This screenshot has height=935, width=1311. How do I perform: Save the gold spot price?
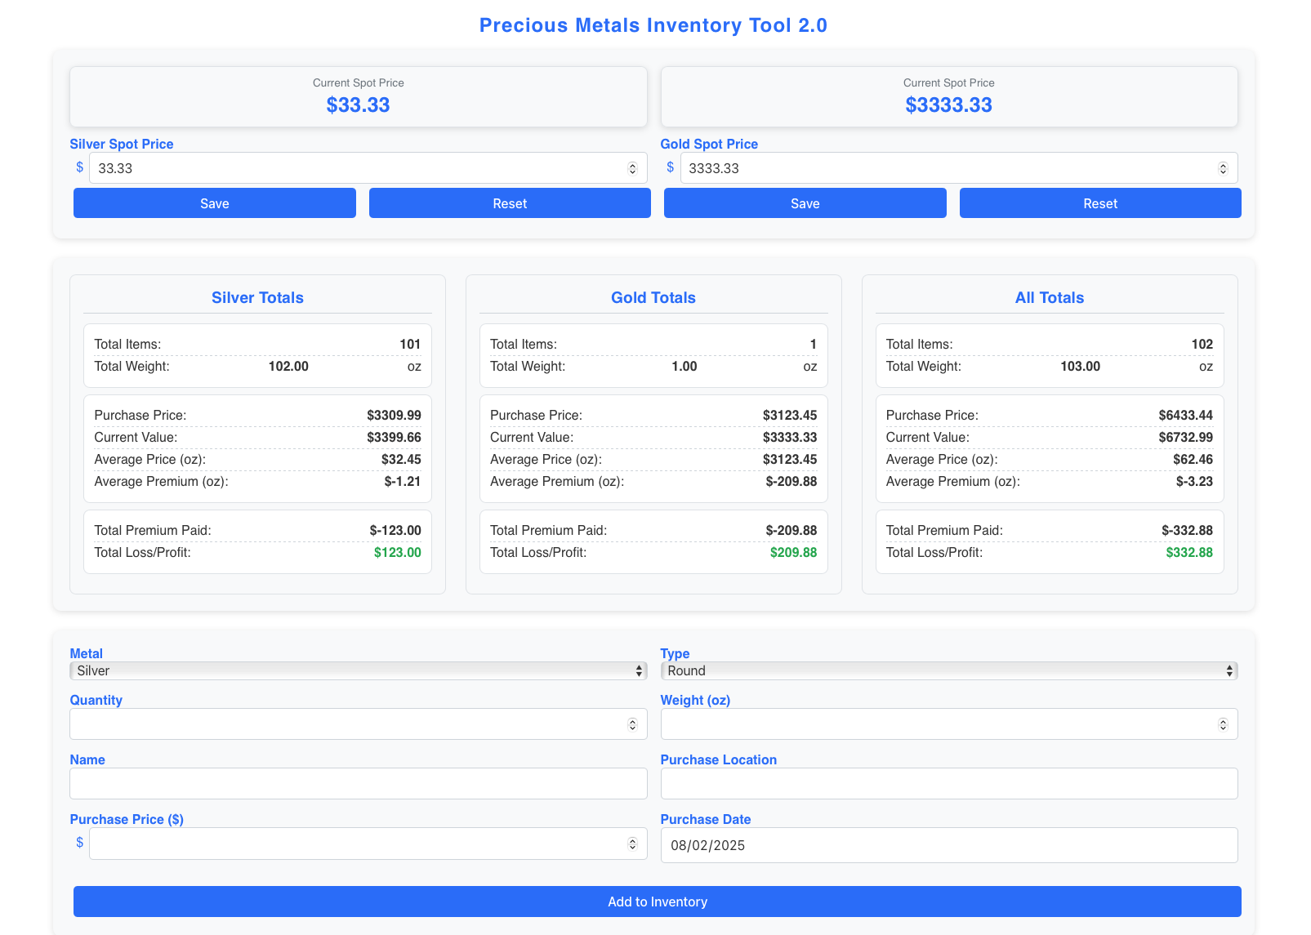tap(805, 203)
